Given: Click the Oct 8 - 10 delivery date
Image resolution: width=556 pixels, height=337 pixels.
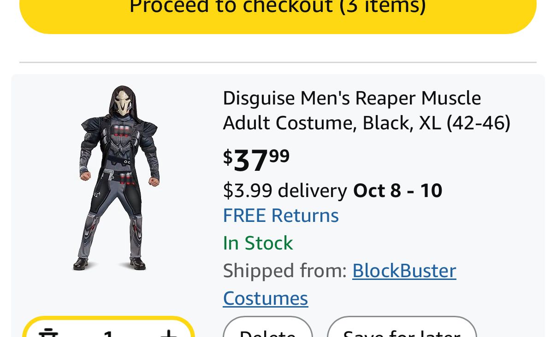Looking at the screenshot, I should (397, 191).
